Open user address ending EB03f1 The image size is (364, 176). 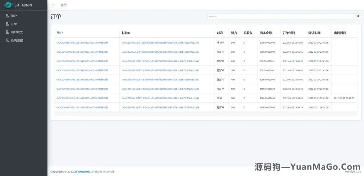click(82, 98)
